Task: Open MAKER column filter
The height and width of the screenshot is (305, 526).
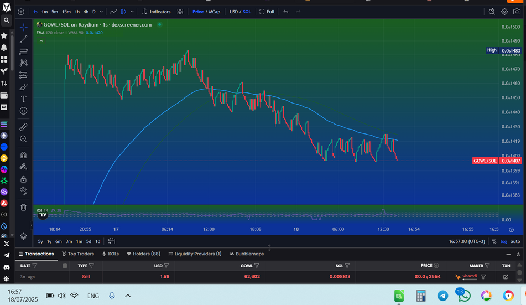Action: [487, 266]
